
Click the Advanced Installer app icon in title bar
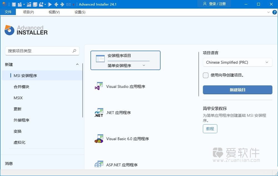point(4,4)
